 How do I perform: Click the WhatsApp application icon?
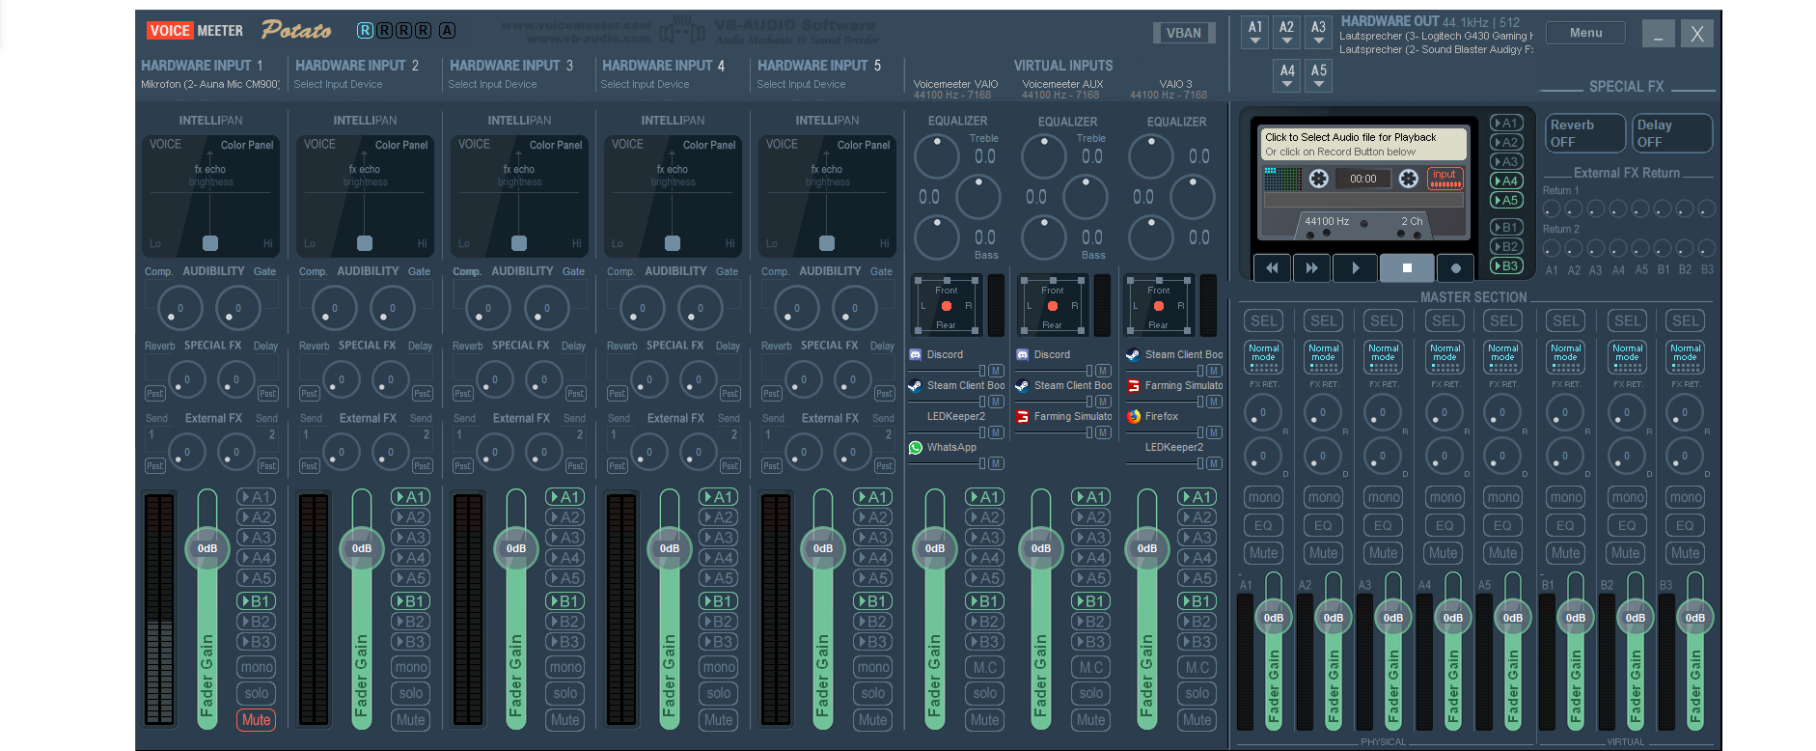916,447
